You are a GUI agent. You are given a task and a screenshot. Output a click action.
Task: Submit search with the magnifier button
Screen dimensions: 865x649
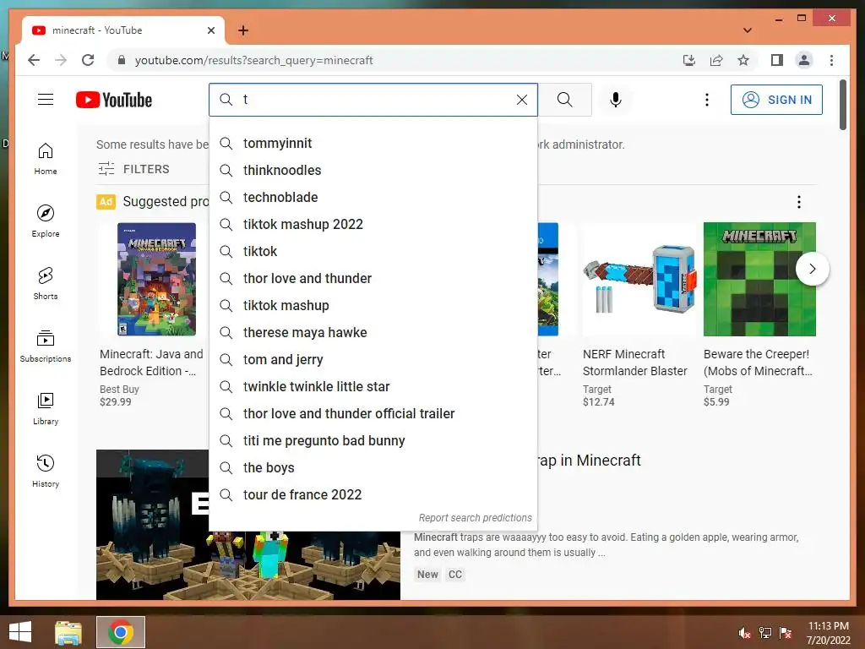click(565, 100)
